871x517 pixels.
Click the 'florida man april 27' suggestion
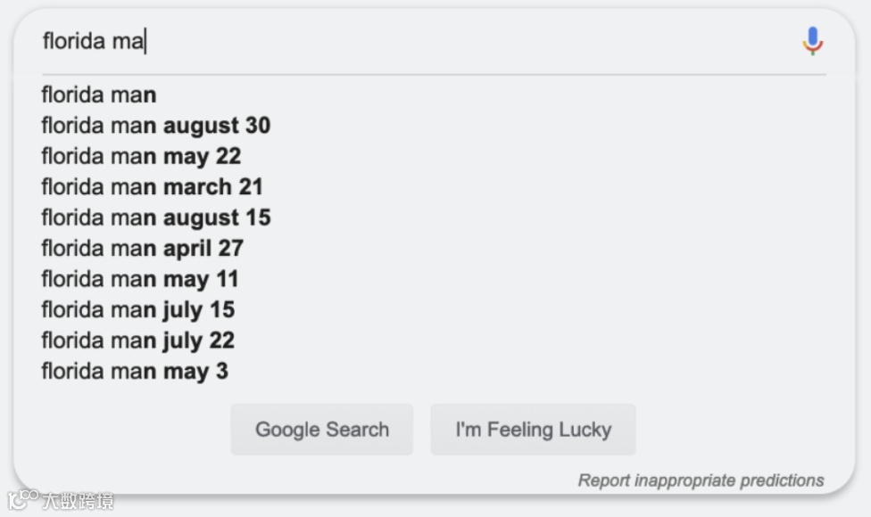point(142,248)
